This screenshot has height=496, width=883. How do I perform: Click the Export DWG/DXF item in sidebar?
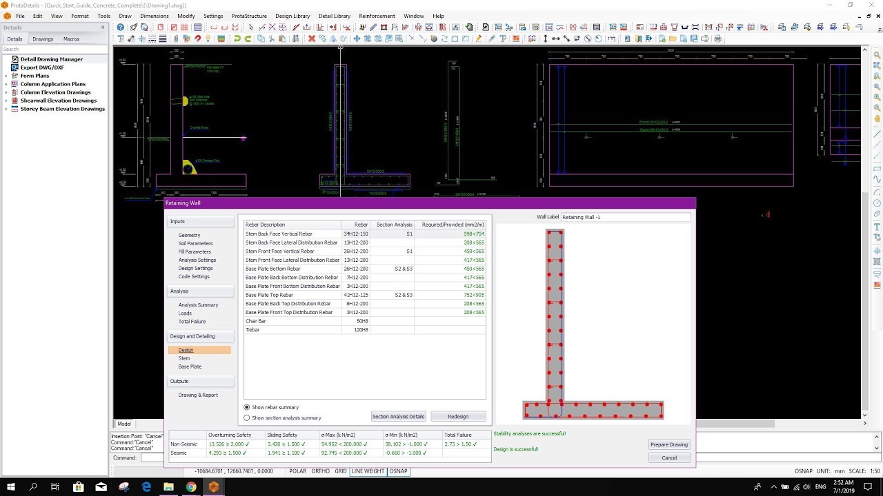[x=43, y=67]
